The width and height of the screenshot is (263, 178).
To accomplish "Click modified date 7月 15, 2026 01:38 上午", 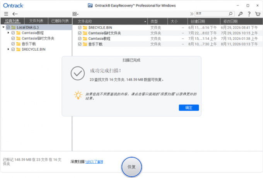I will [239, 39].
